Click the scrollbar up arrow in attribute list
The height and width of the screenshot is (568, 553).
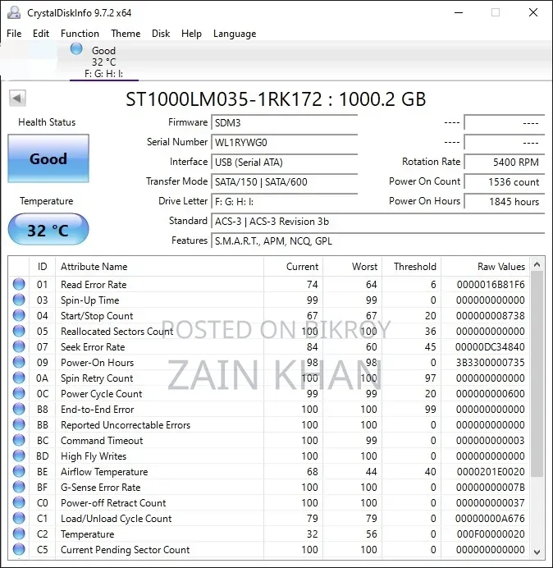click(537, 265)
